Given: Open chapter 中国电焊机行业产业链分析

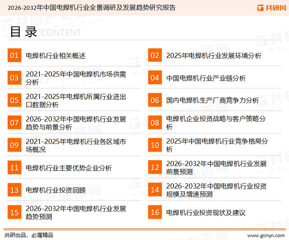Looking at the screenshot, I should pyautogui.click(x=206, y=78).
